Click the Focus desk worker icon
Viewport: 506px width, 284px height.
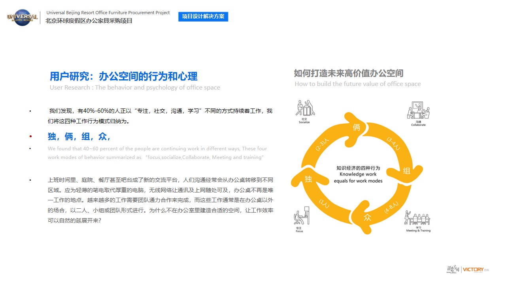click(301, 215)
